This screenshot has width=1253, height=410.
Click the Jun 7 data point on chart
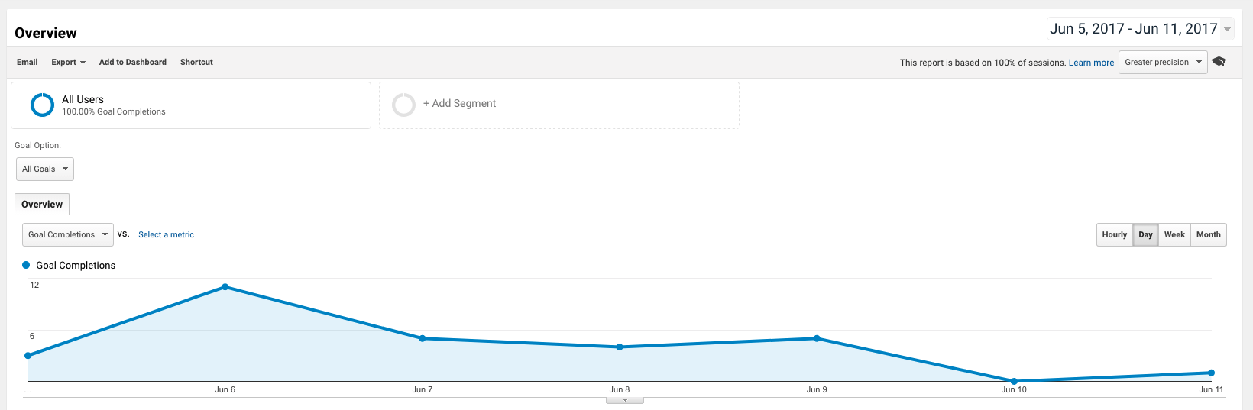click(x=423, y=338)
